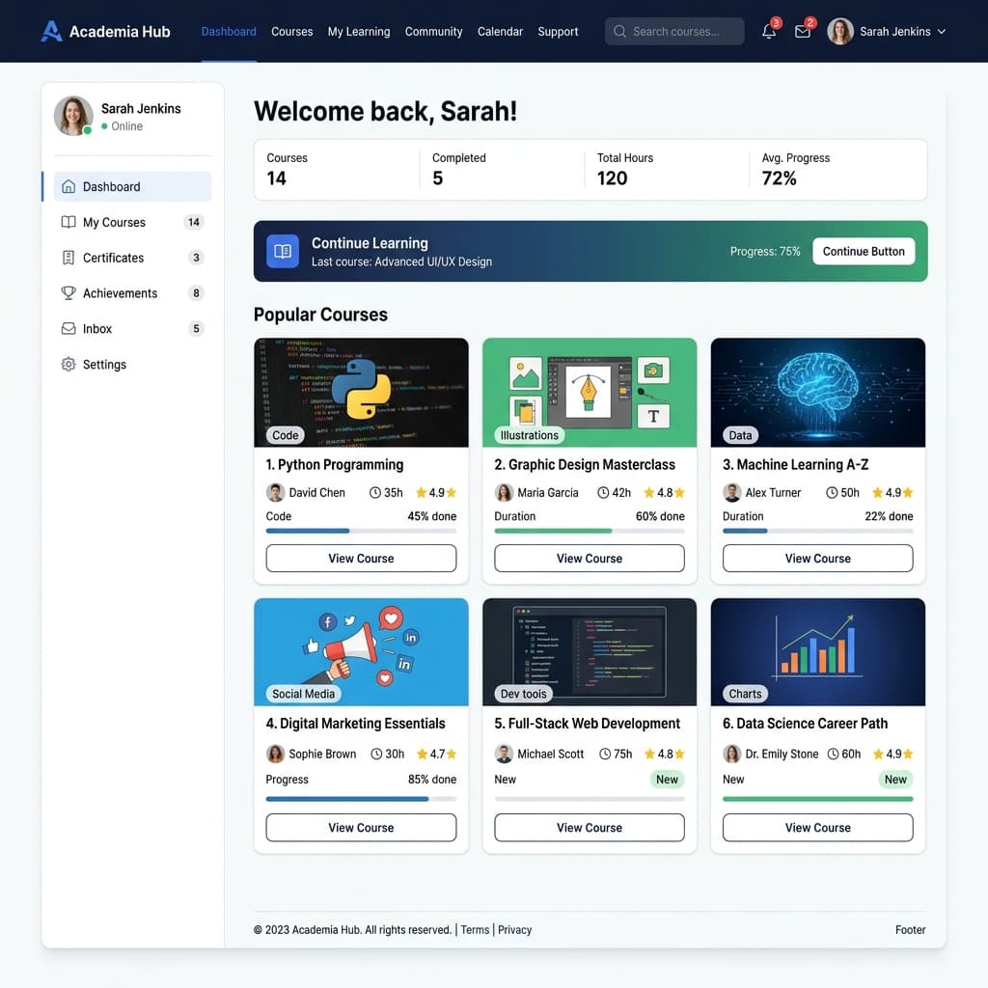This screenshot has width=988, height=988.
Task: Click 'Last course: Advanced UI/UX Design' text
Action: click(x=401, y=261)
